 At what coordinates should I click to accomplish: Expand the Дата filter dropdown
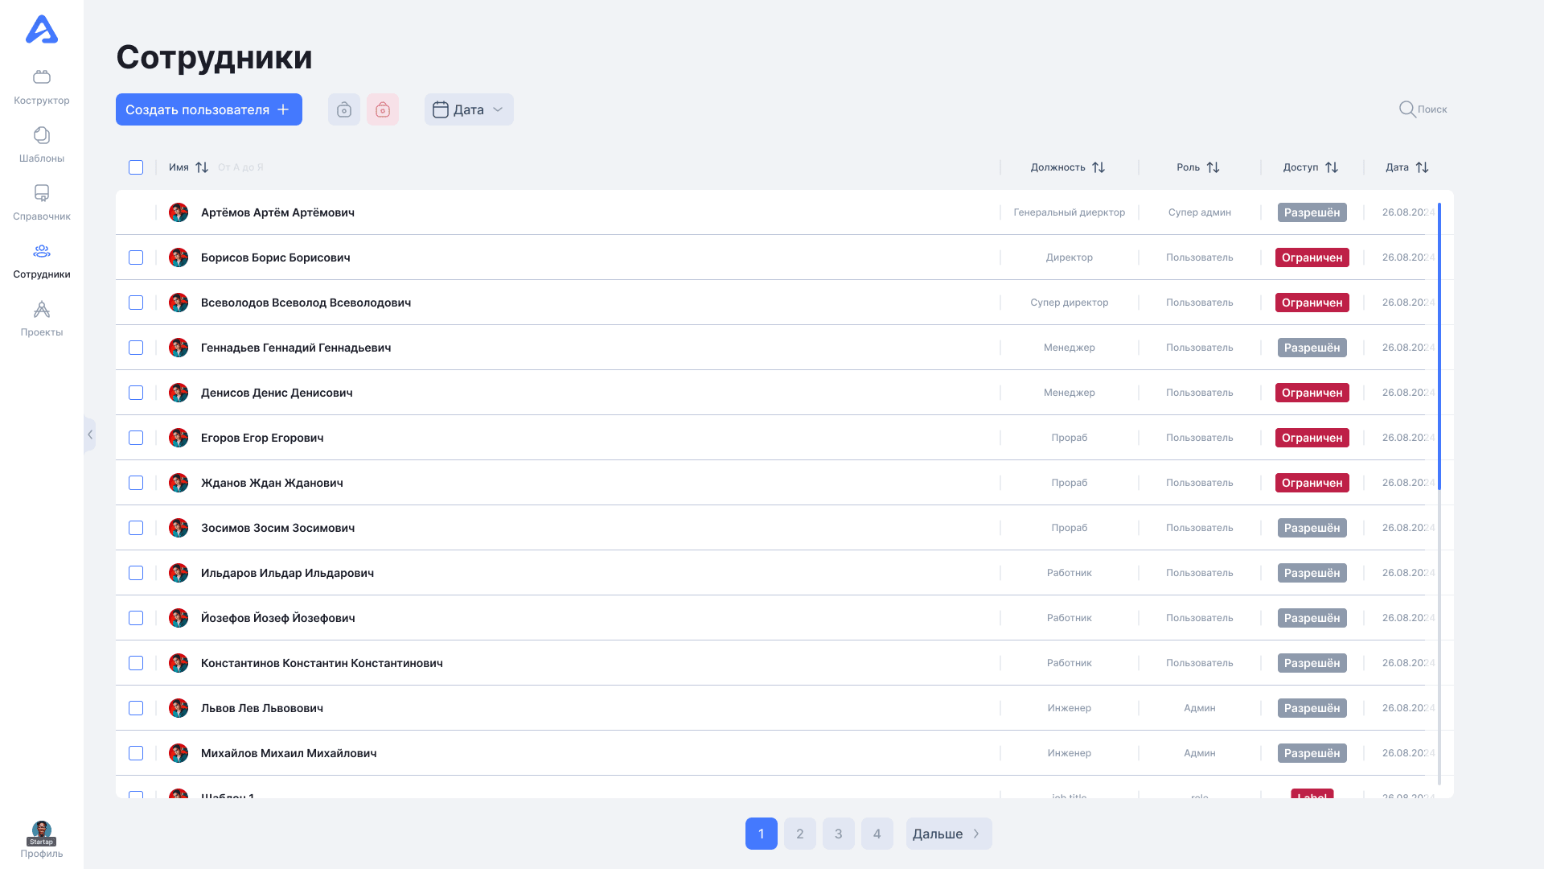point(469,109)
